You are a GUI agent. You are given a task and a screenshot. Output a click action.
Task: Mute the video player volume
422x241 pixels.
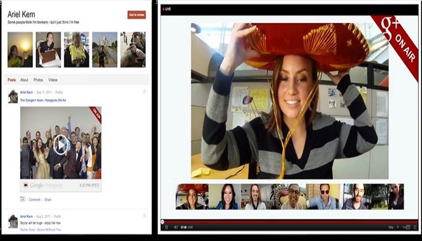176,227
